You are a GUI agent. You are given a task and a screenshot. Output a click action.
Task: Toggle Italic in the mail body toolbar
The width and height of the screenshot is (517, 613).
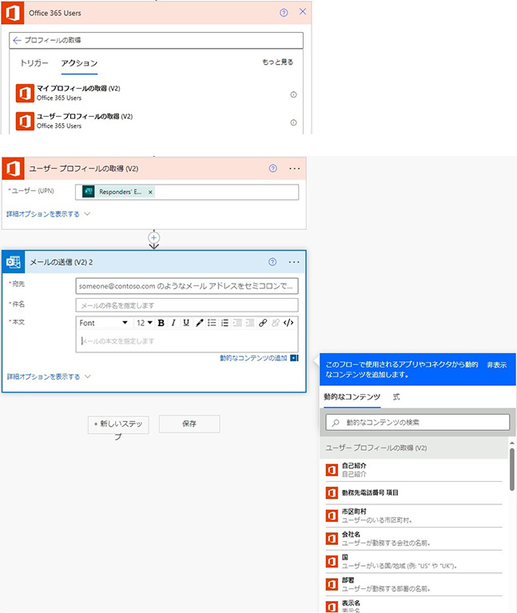click(x=173, y=323)
